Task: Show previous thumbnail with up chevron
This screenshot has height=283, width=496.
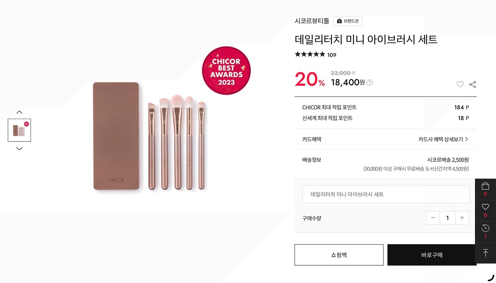Action: (x=19, y=112)
